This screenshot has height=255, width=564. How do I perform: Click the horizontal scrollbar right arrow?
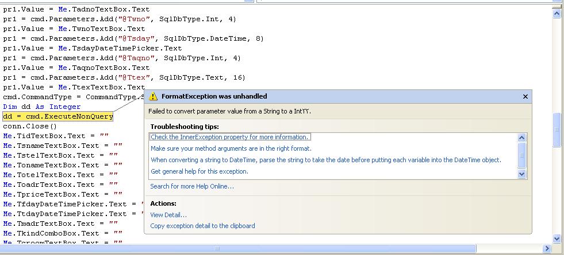click(547, 248)
